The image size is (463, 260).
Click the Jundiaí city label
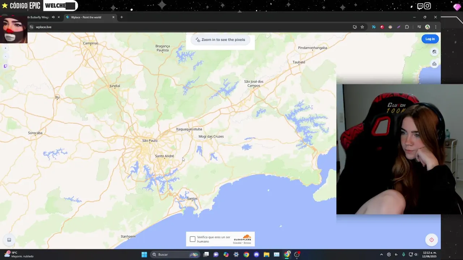point(115,86)
